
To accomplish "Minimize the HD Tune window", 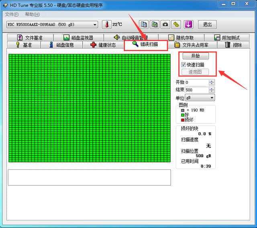I will tap(224, 4).
